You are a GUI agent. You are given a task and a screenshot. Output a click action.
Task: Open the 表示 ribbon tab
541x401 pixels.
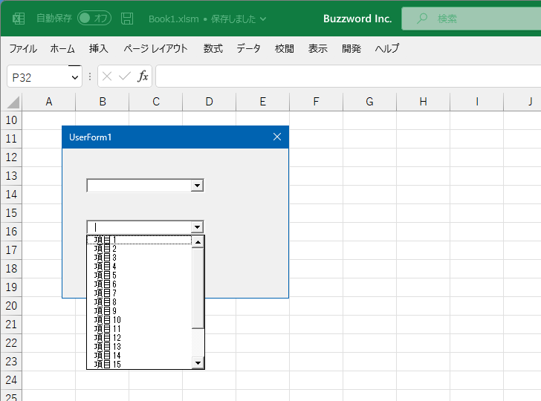318,48
